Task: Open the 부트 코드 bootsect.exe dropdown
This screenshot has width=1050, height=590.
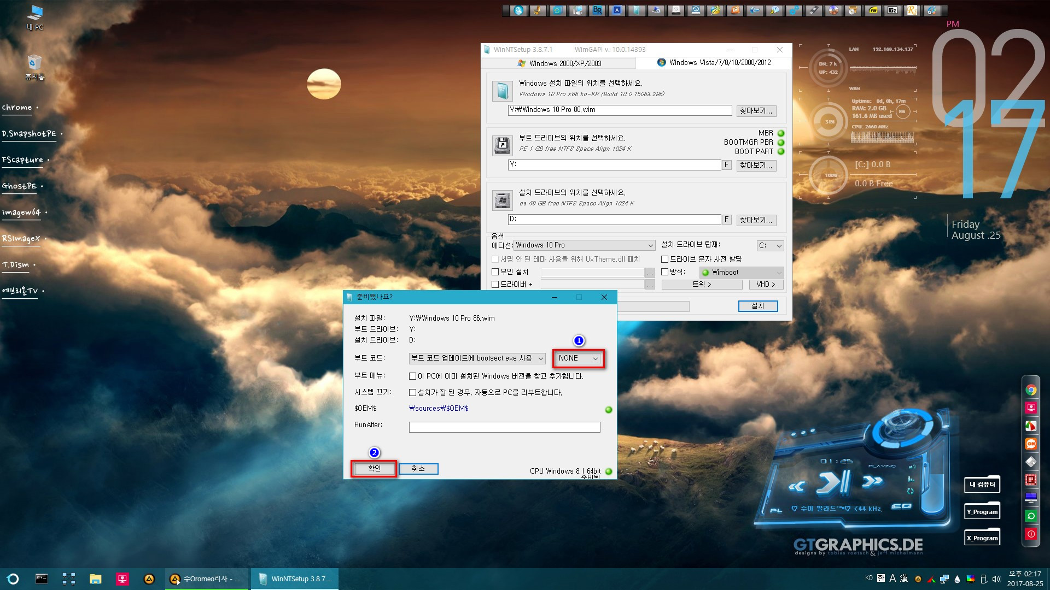Action: [x=477, y=358]
